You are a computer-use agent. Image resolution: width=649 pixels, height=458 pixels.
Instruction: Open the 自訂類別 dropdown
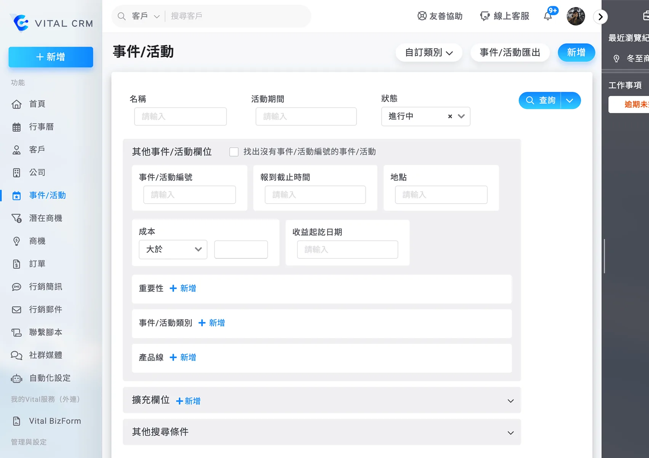coord(429,53)
